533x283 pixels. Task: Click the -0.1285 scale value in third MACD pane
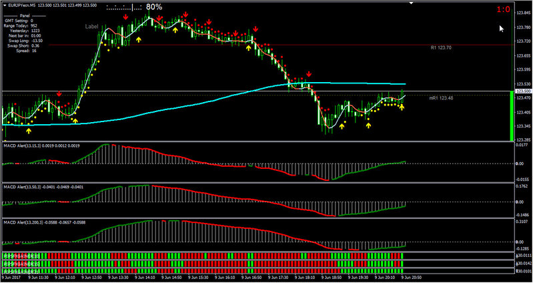(x=522, y=249)
